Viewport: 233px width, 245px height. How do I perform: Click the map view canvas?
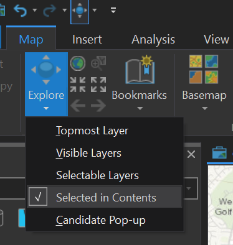[221, 205]
